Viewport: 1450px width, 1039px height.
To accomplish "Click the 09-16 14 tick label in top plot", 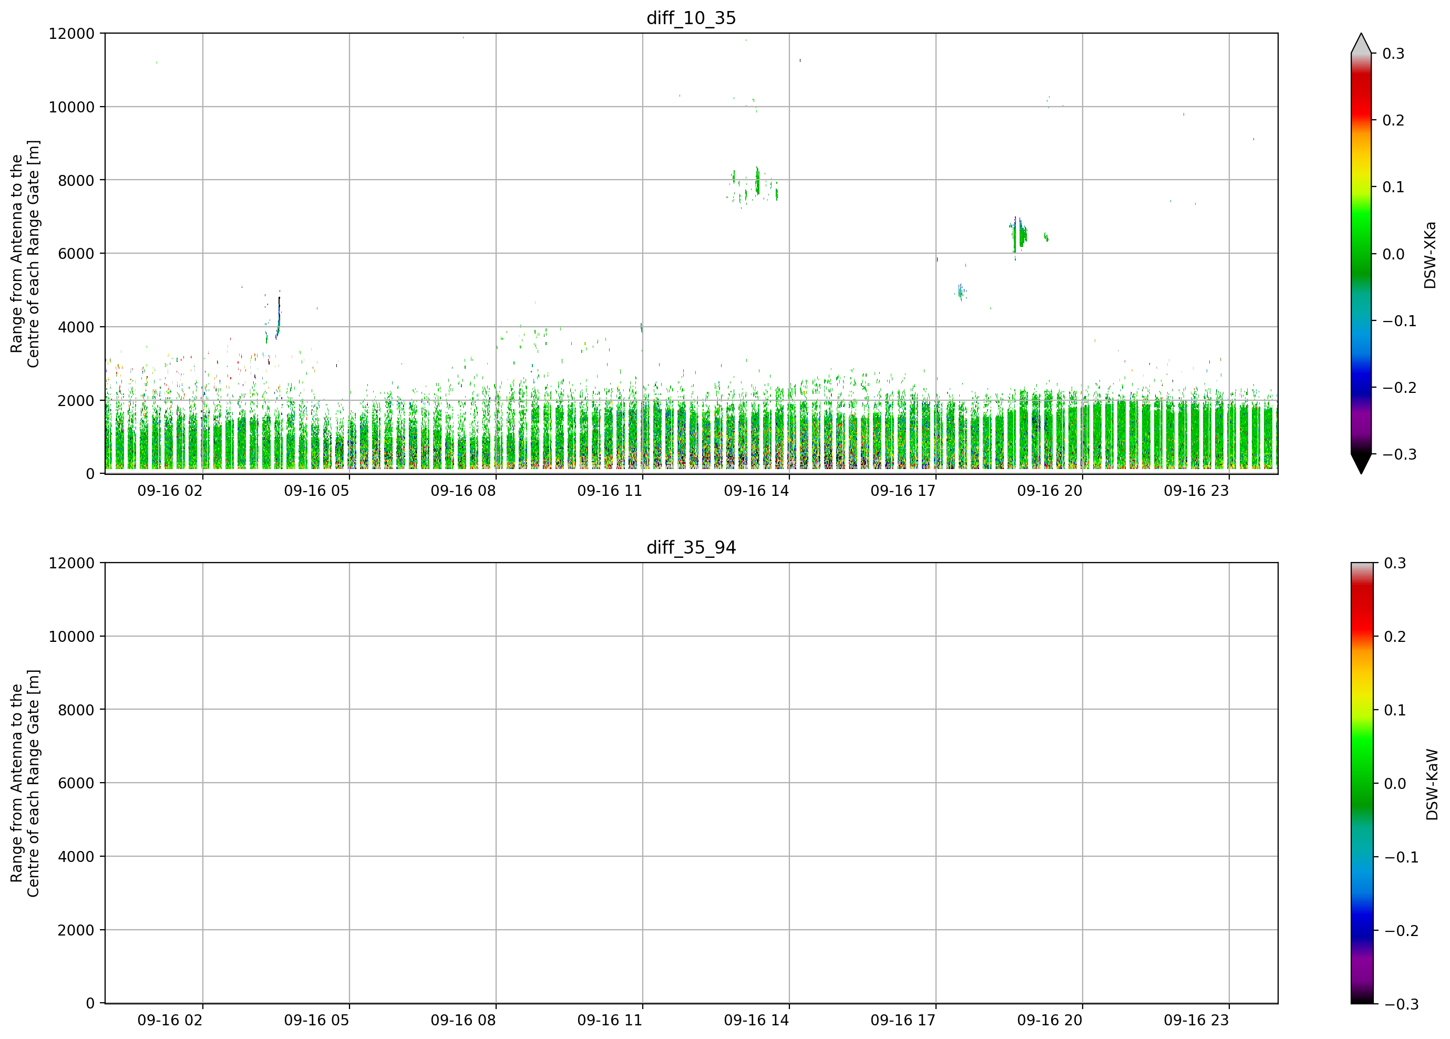I will tap(756, 491).
